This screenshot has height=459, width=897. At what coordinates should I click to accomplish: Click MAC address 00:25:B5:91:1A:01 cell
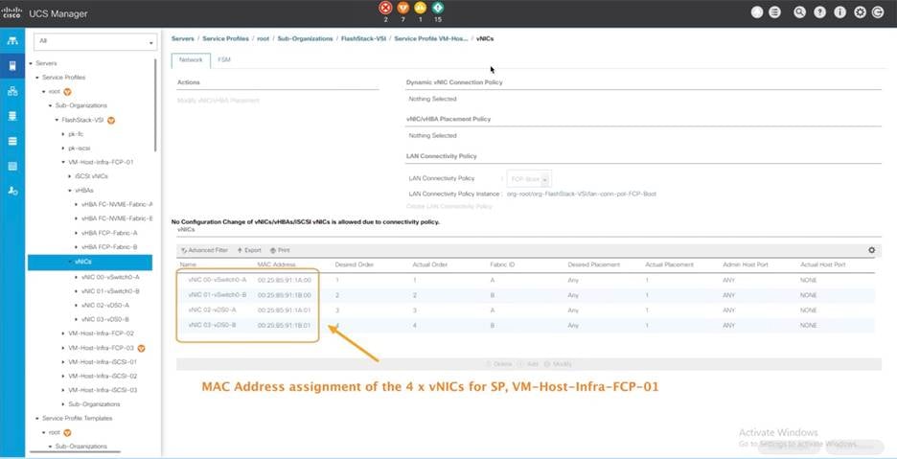pyautogui.click(x=285, y=310)
